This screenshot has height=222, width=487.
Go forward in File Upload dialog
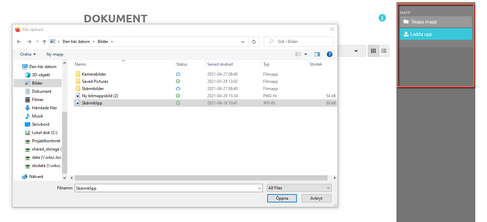pyautogui.click(x=29, y=42)
